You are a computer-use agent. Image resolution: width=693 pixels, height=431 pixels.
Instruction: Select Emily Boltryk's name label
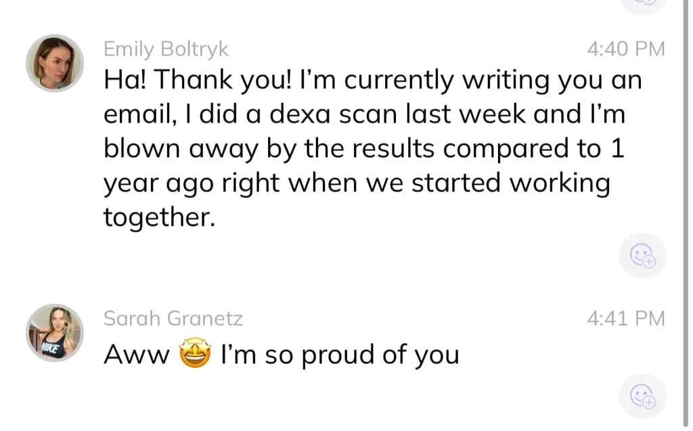point(166,48)
